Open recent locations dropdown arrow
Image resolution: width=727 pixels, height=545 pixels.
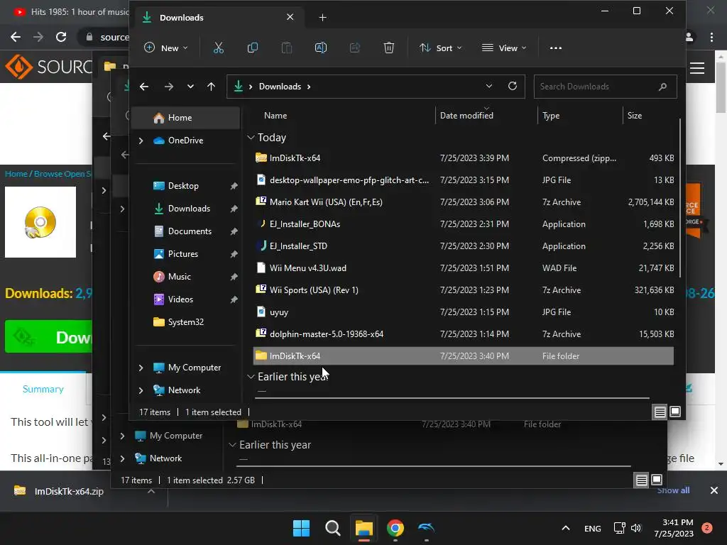click(190, 87)
